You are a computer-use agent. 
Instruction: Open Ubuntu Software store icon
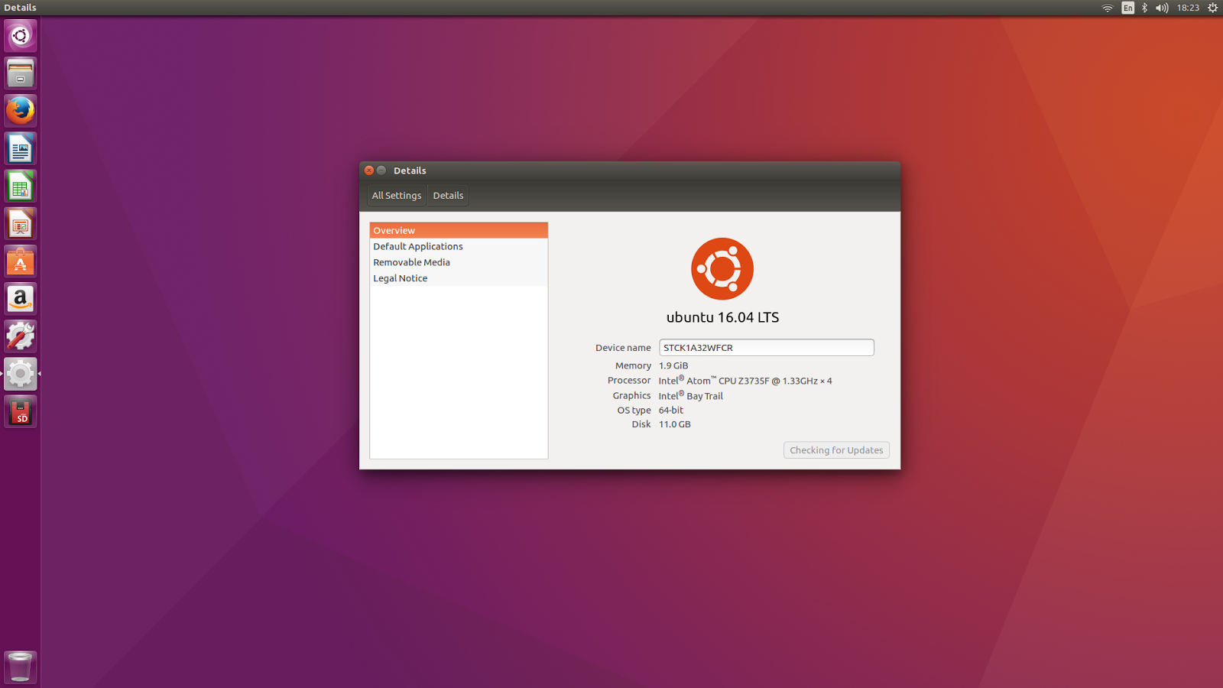pos(21,261)
